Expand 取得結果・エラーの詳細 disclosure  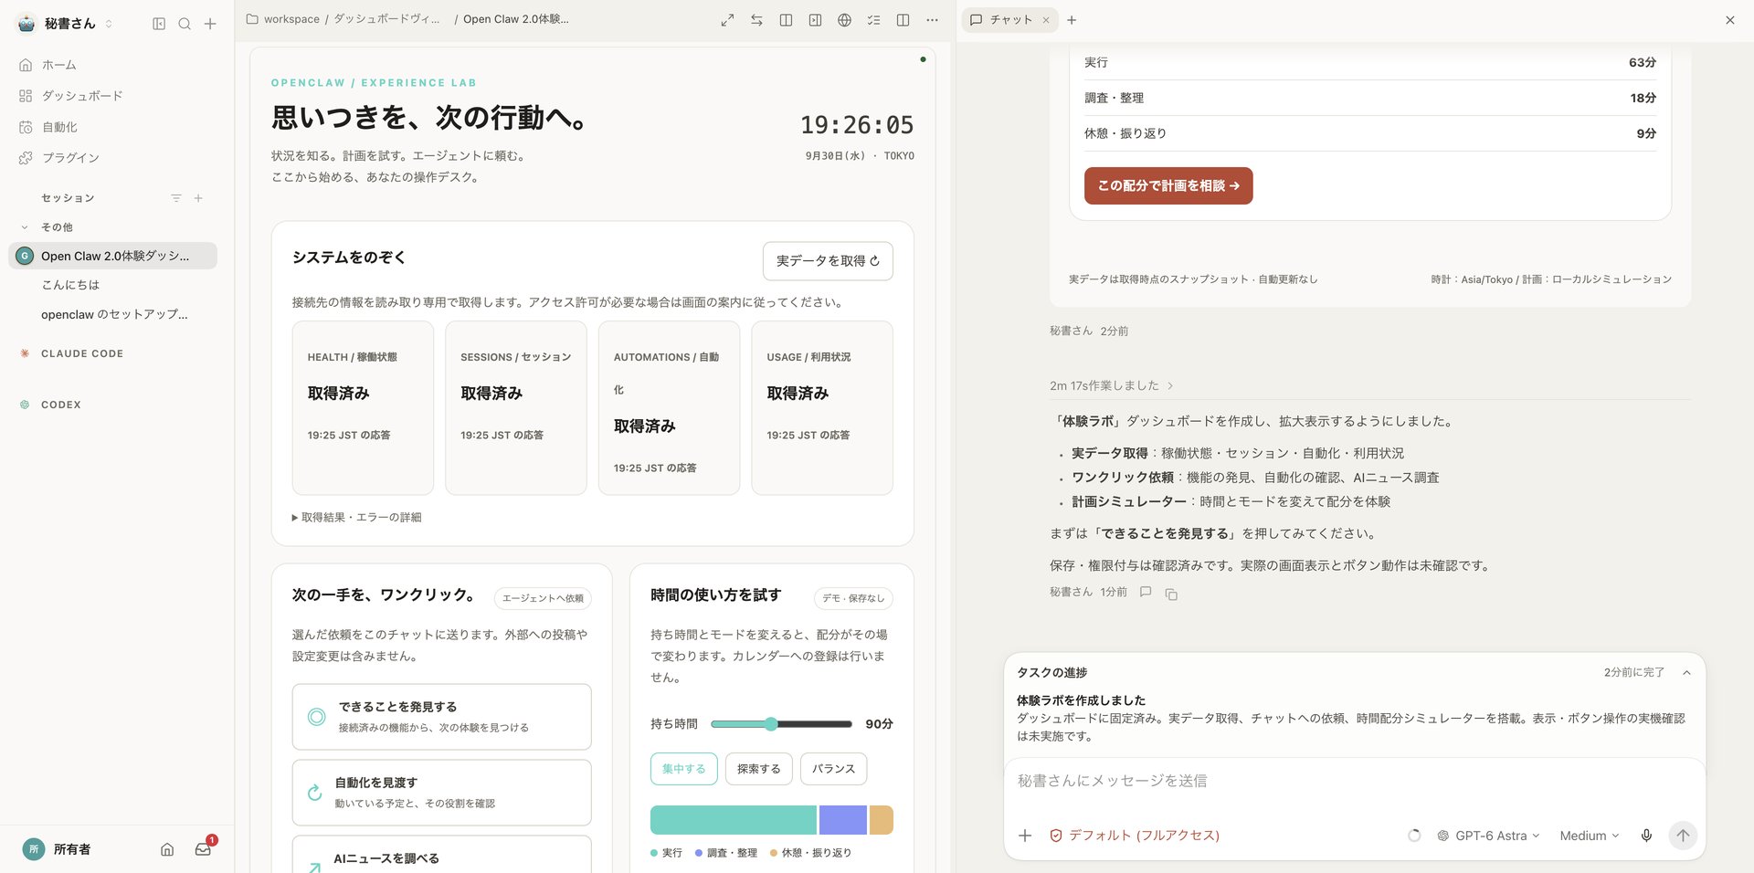(x=356, y=518)
